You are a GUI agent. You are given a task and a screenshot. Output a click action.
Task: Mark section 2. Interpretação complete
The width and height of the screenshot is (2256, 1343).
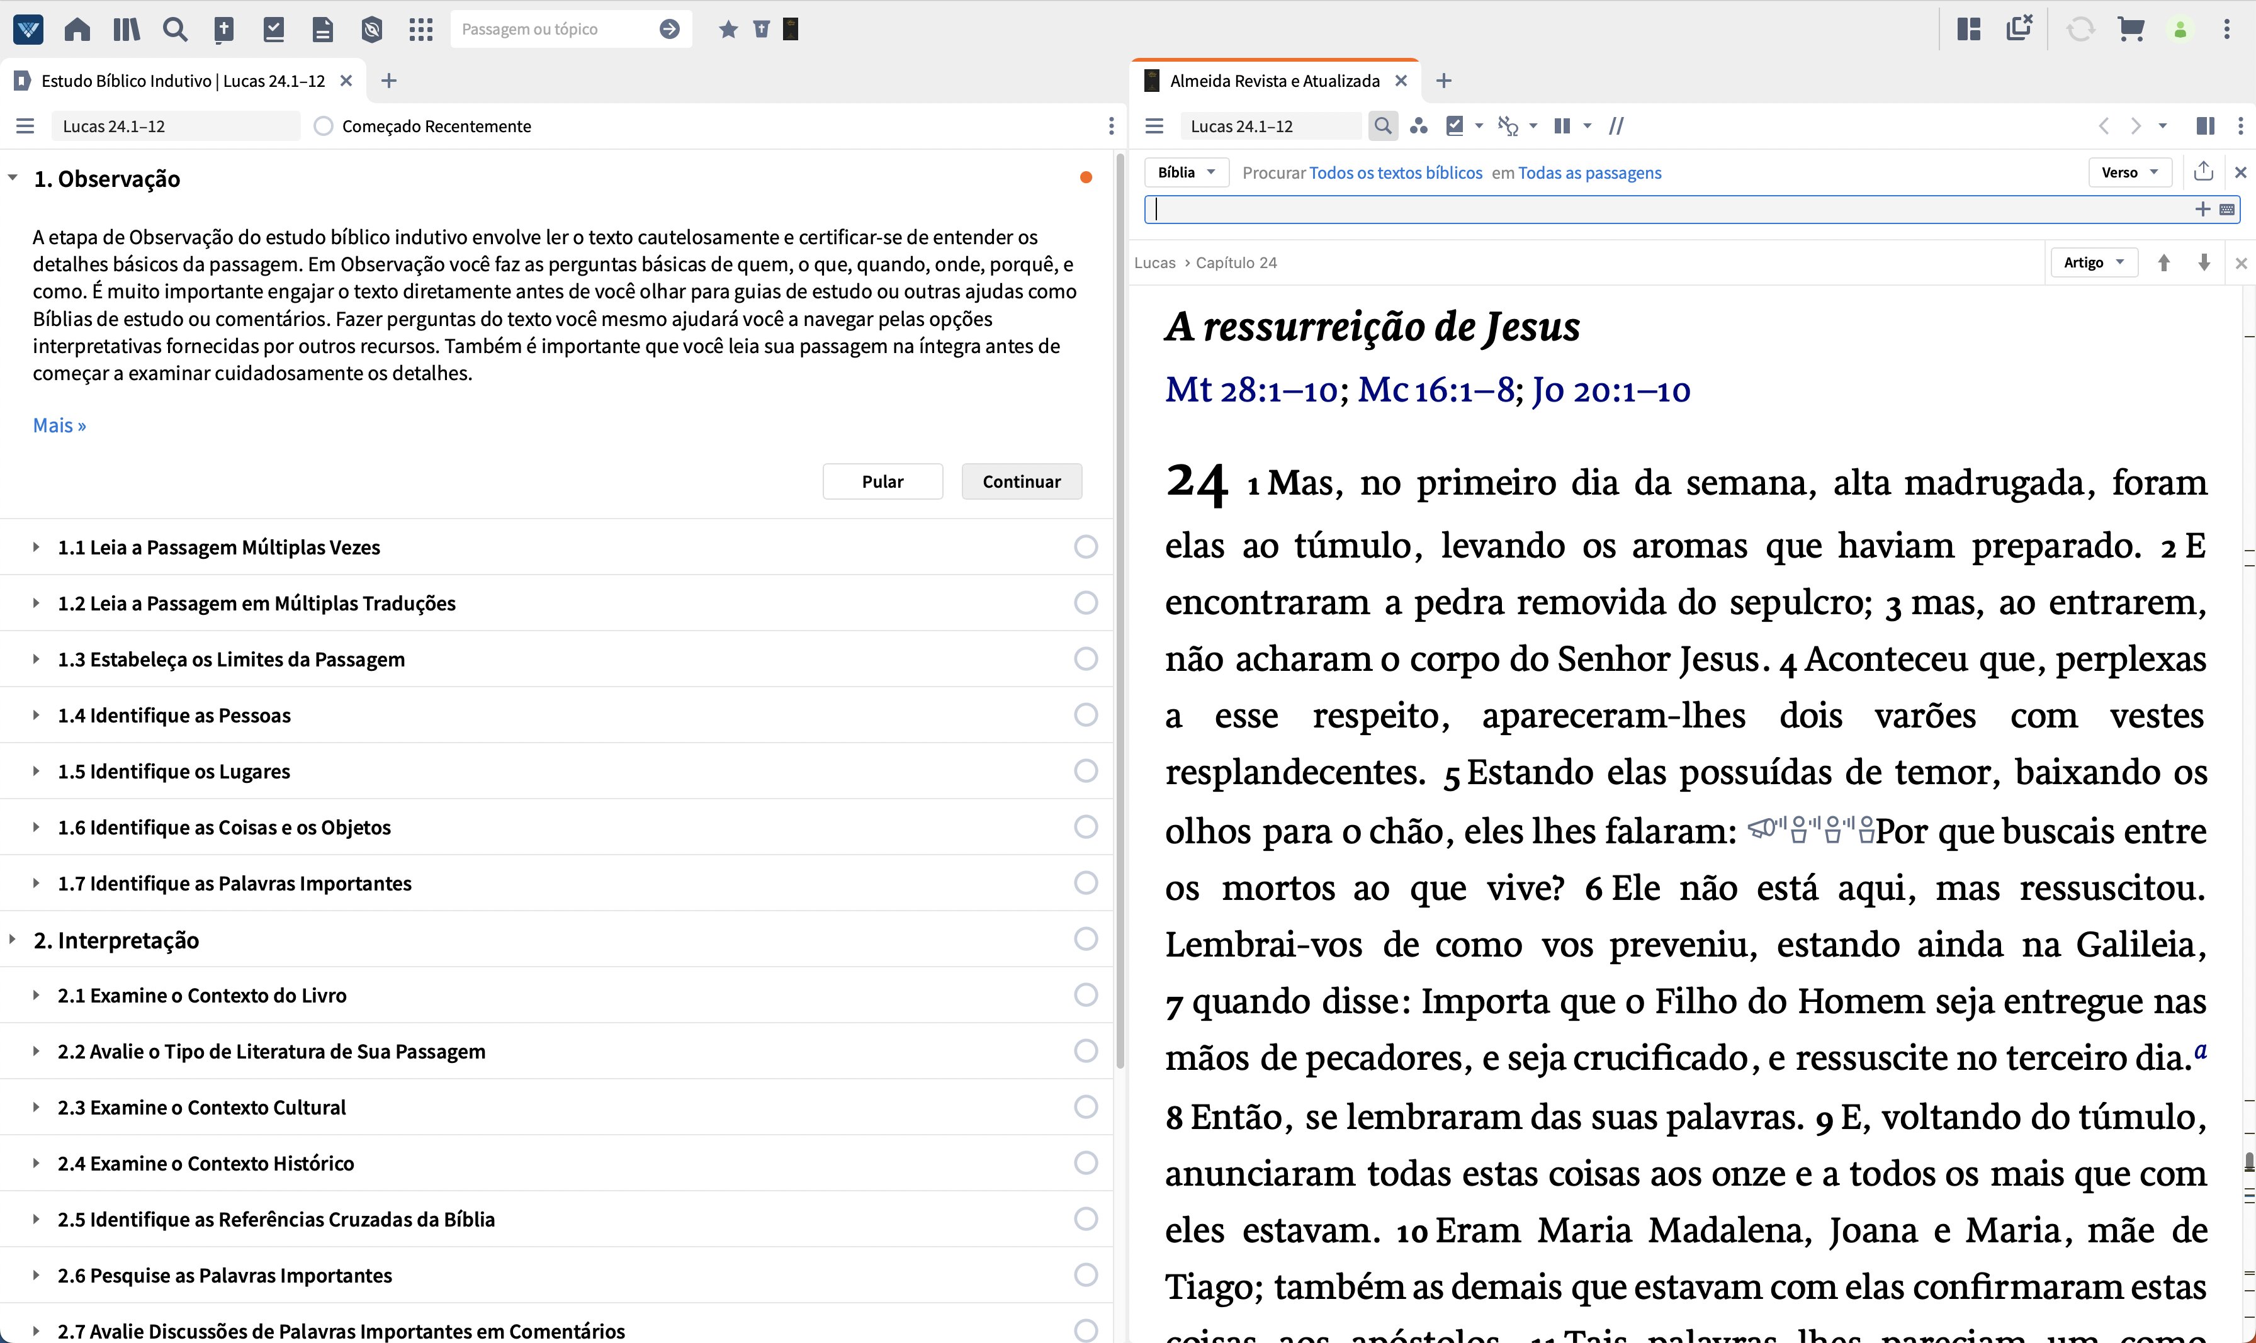pyautogui.click(x=1085, y=940)
